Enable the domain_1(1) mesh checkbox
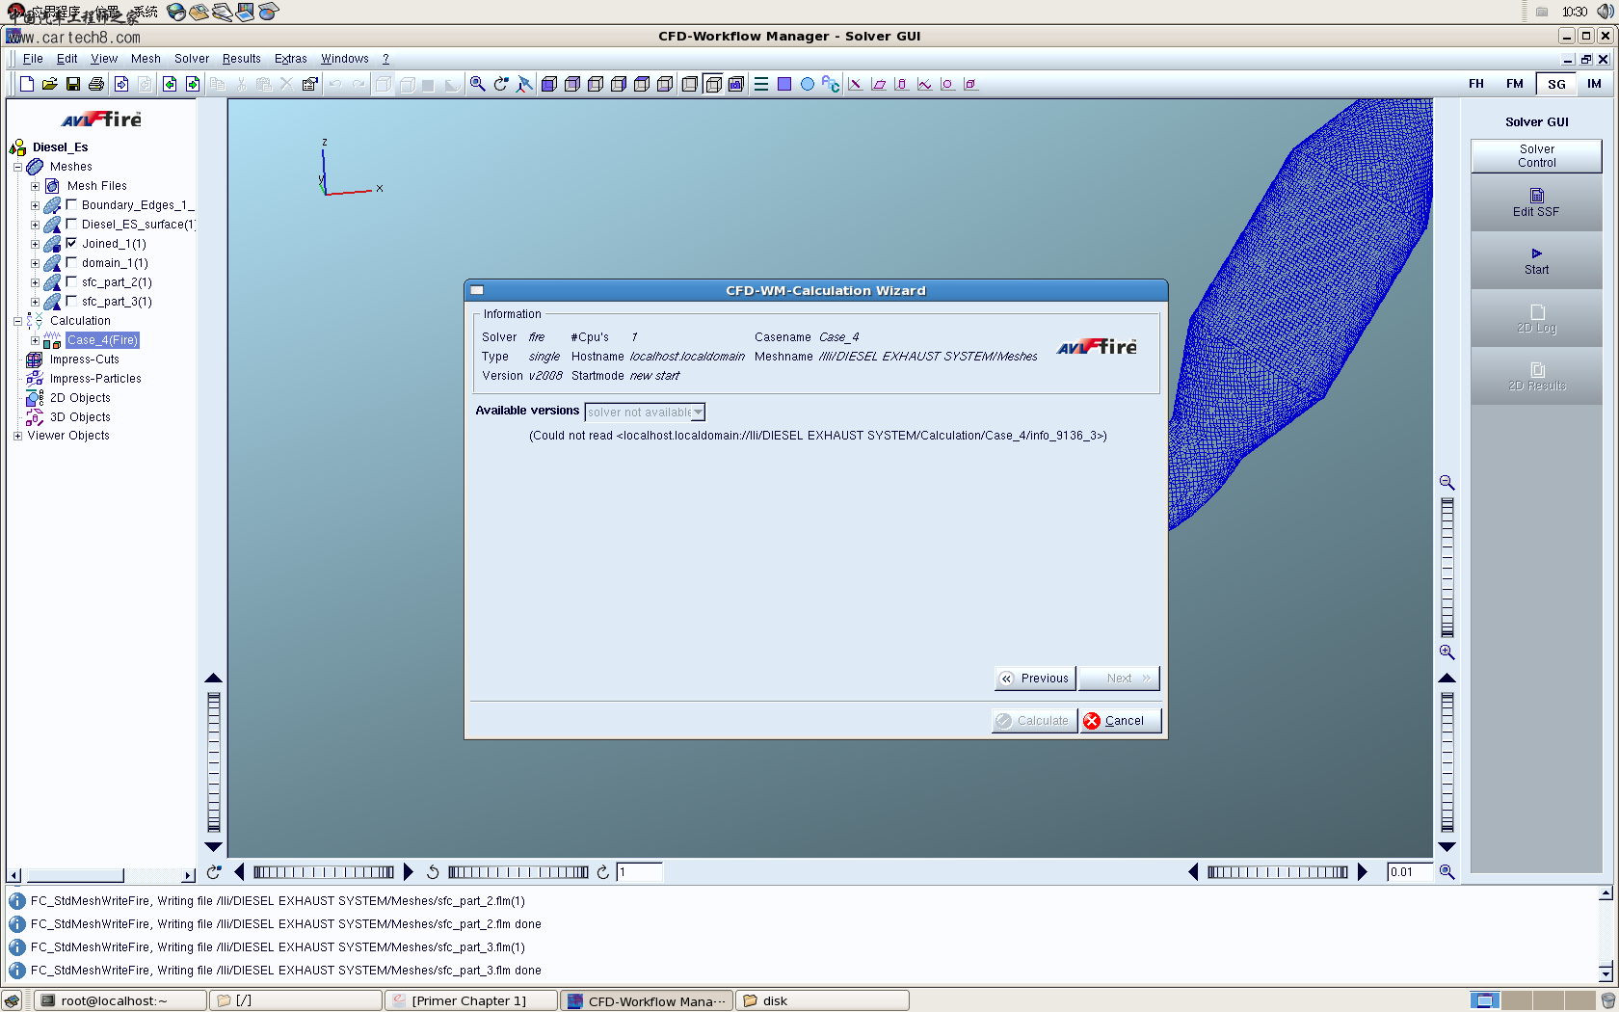Image resolution: width=1619 pixels, height=1012 pixels. pyautogui.click(x=71, y=262)
